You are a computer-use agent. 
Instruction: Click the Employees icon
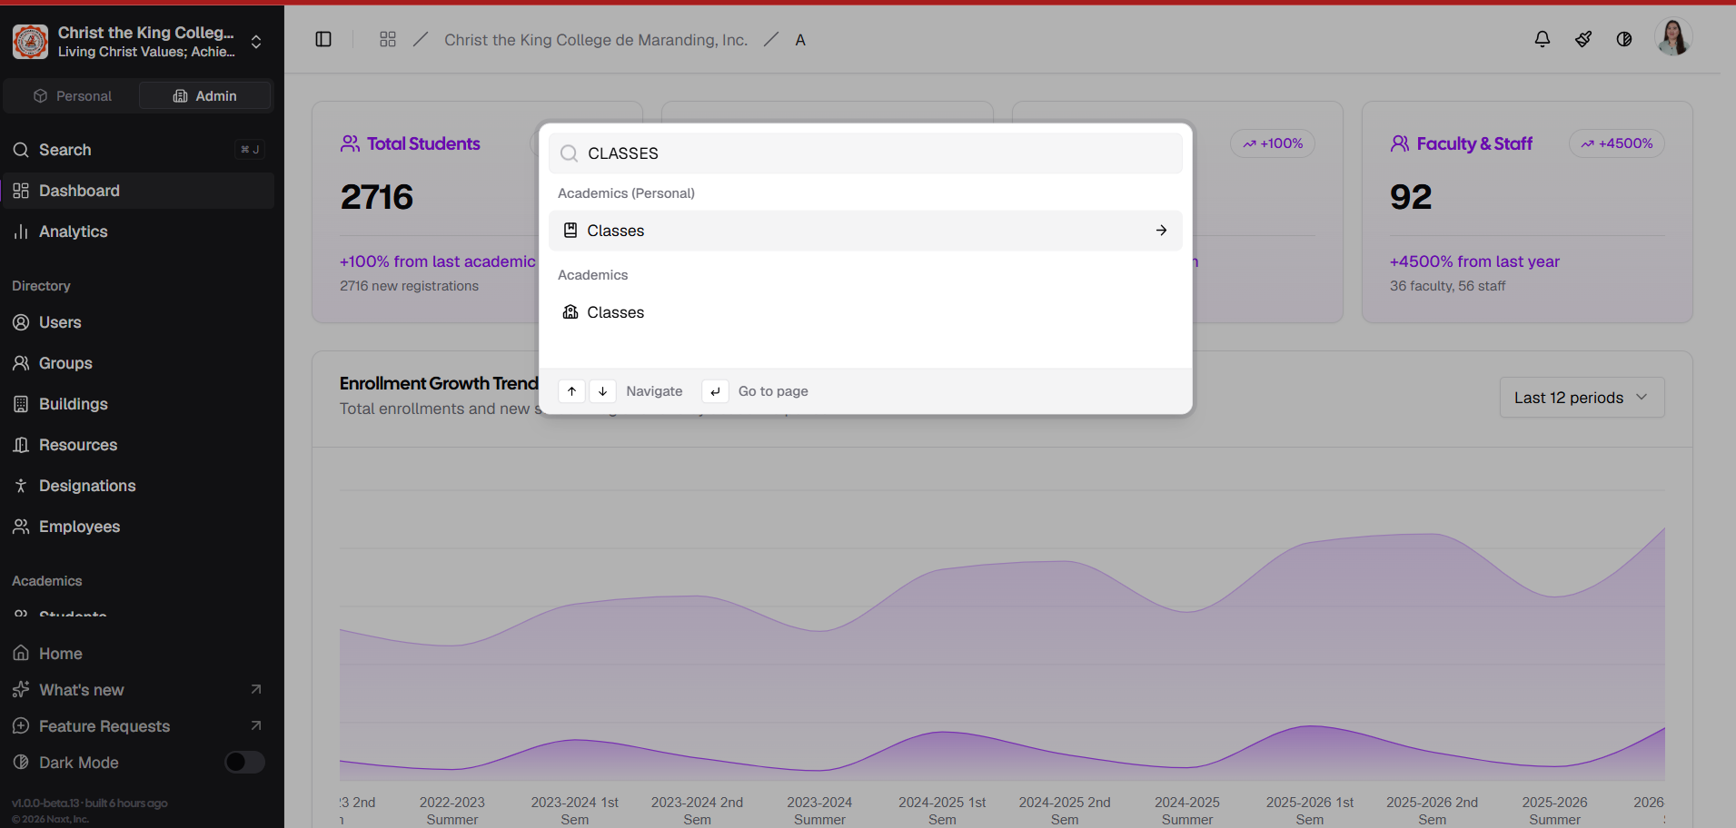[21, 527]
